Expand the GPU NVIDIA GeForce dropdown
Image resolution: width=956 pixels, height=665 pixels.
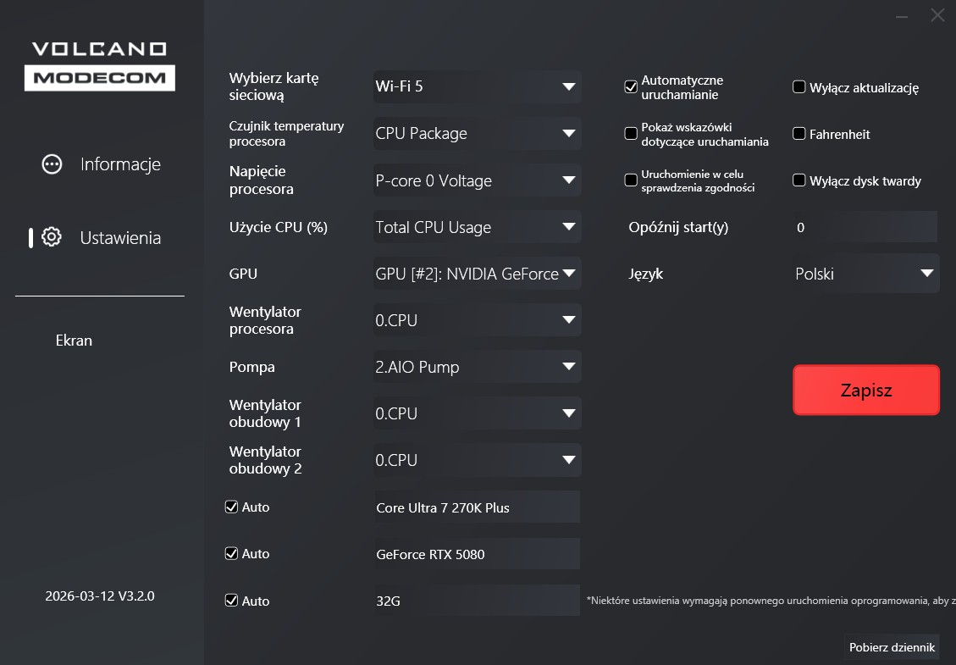(477, 274)
